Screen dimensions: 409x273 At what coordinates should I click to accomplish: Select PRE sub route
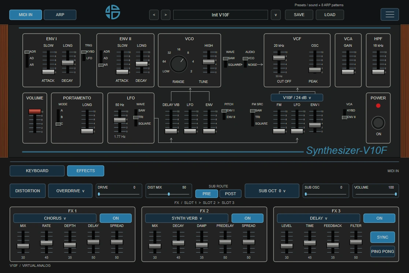coord(207,194)
